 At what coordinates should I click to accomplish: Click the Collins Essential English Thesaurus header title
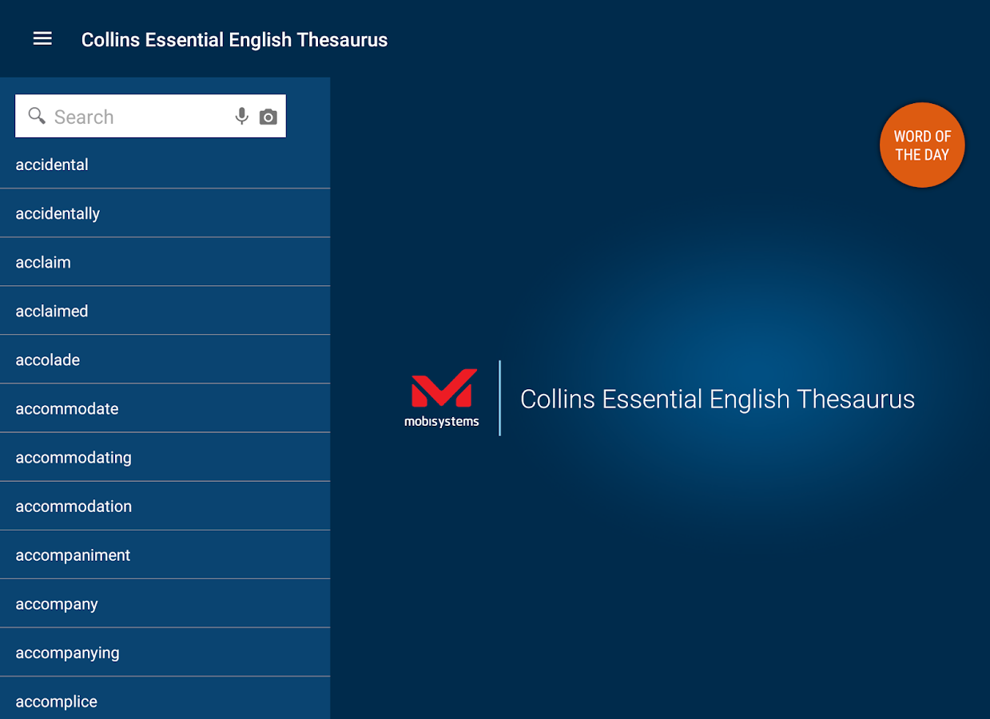point(234,40)
